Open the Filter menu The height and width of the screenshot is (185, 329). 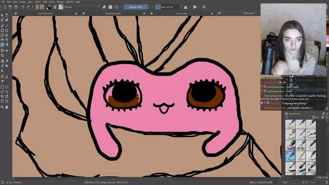[45, 2]
